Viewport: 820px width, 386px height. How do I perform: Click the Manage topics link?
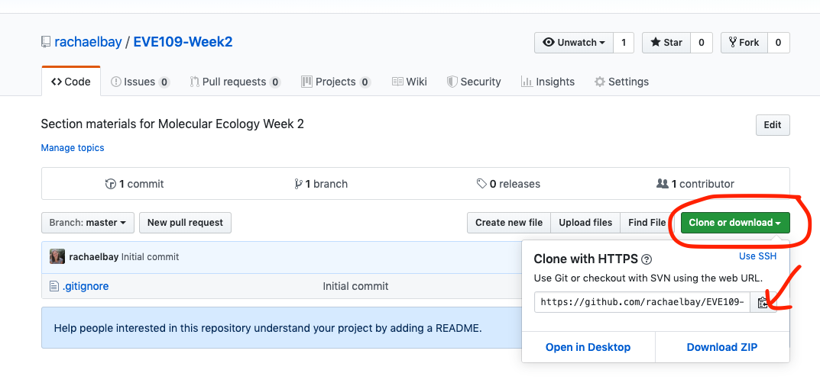73,148
